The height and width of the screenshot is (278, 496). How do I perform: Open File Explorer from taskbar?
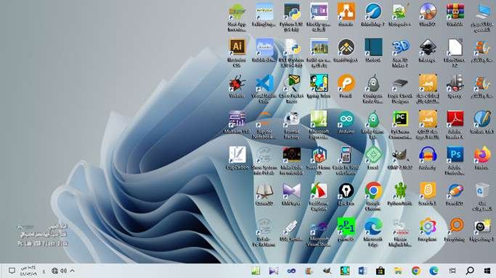[x=398, y=271]
